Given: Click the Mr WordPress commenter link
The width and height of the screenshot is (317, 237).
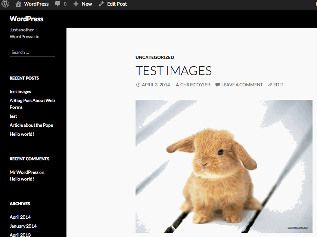Looking at the screenshot, I should point(24,172).
